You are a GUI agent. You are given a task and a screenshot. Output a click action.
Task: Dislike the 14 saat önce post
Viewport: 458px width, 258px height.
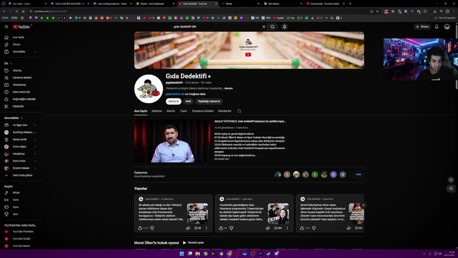click(x=152, y=228)
